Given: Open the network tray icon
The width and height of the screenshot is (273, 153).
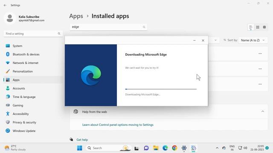Looking at the screenshot, I should point(240,148).
